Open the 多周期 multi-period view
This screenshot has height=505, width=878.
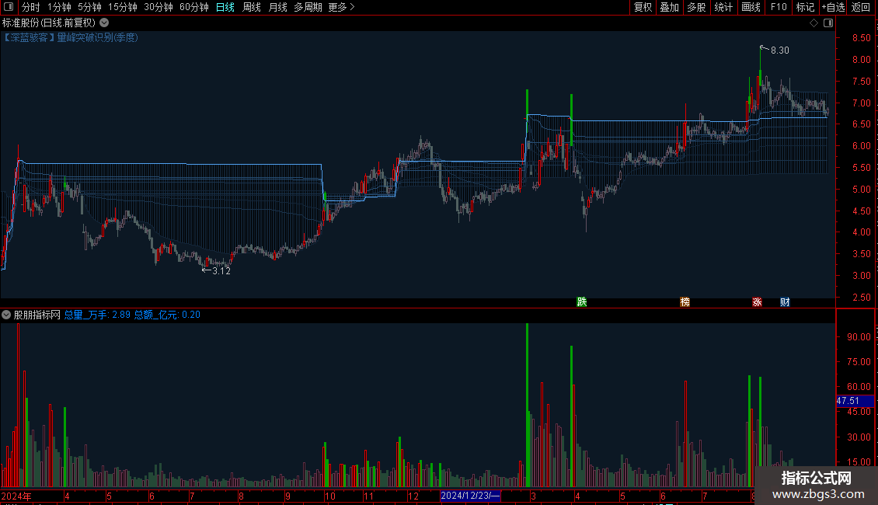point(308,7)
